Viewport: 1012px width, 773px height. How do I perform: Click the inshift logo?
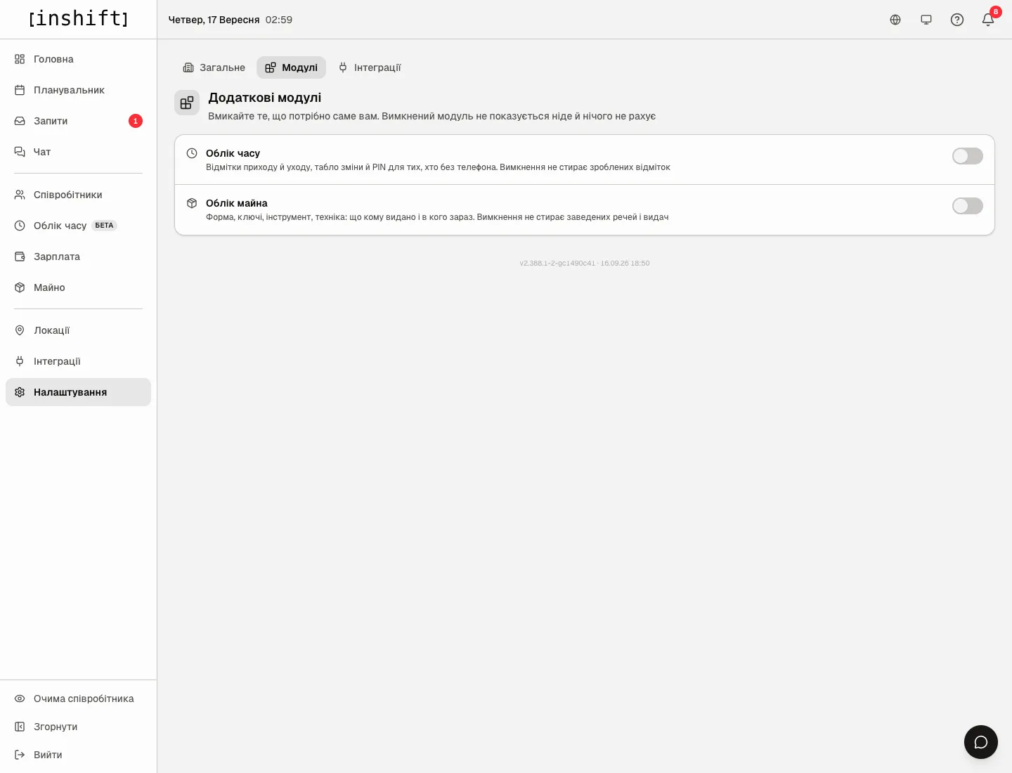78,18
